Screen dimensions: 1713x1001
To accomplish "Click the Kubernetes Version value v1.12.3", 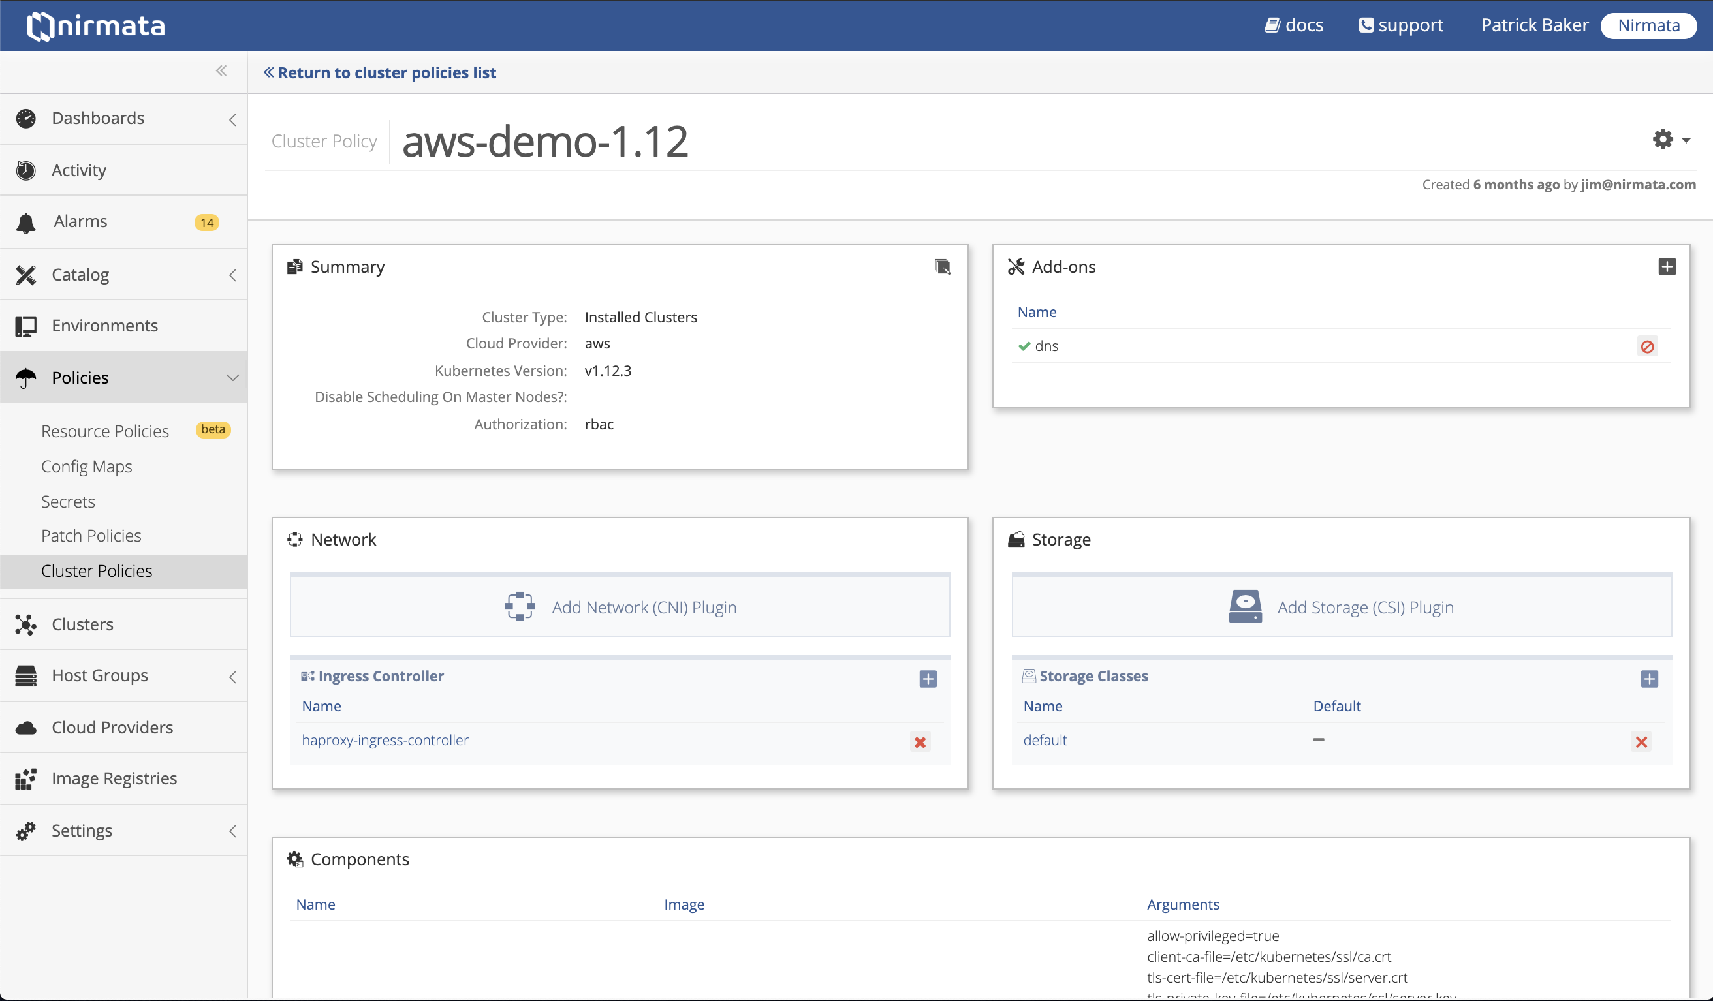I will 608,371.
